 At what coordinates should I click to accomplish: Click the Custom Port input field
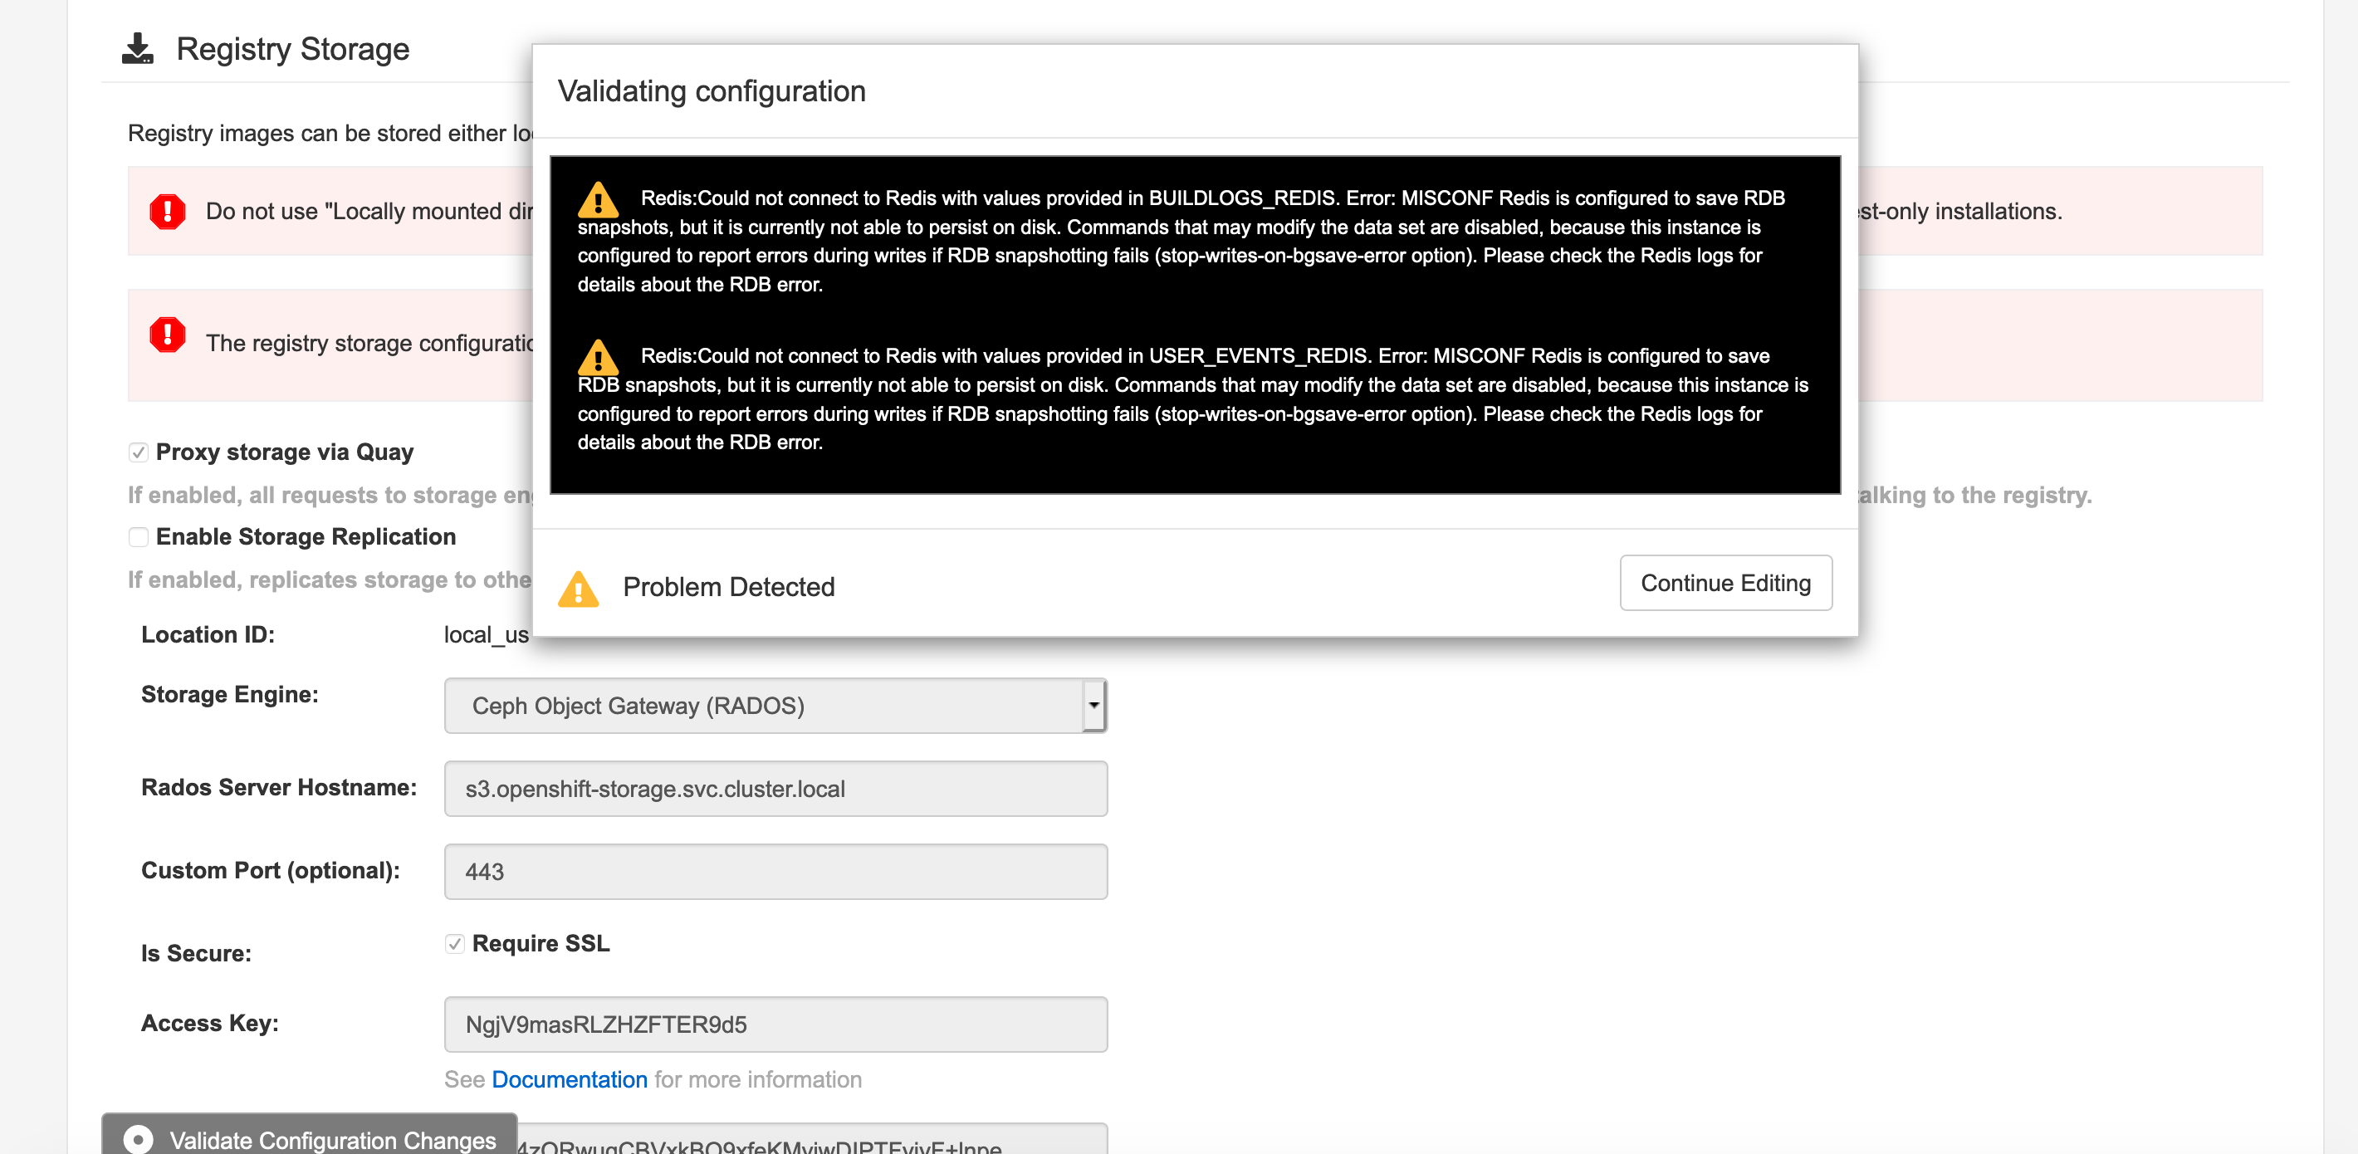pyautogui.click(x=775, y=871)
